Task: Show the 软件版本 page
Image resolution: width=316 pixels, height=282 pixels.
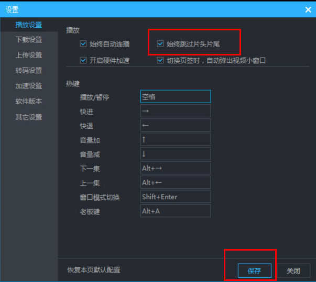Action: pyautogui.click(x=29, y=101)
